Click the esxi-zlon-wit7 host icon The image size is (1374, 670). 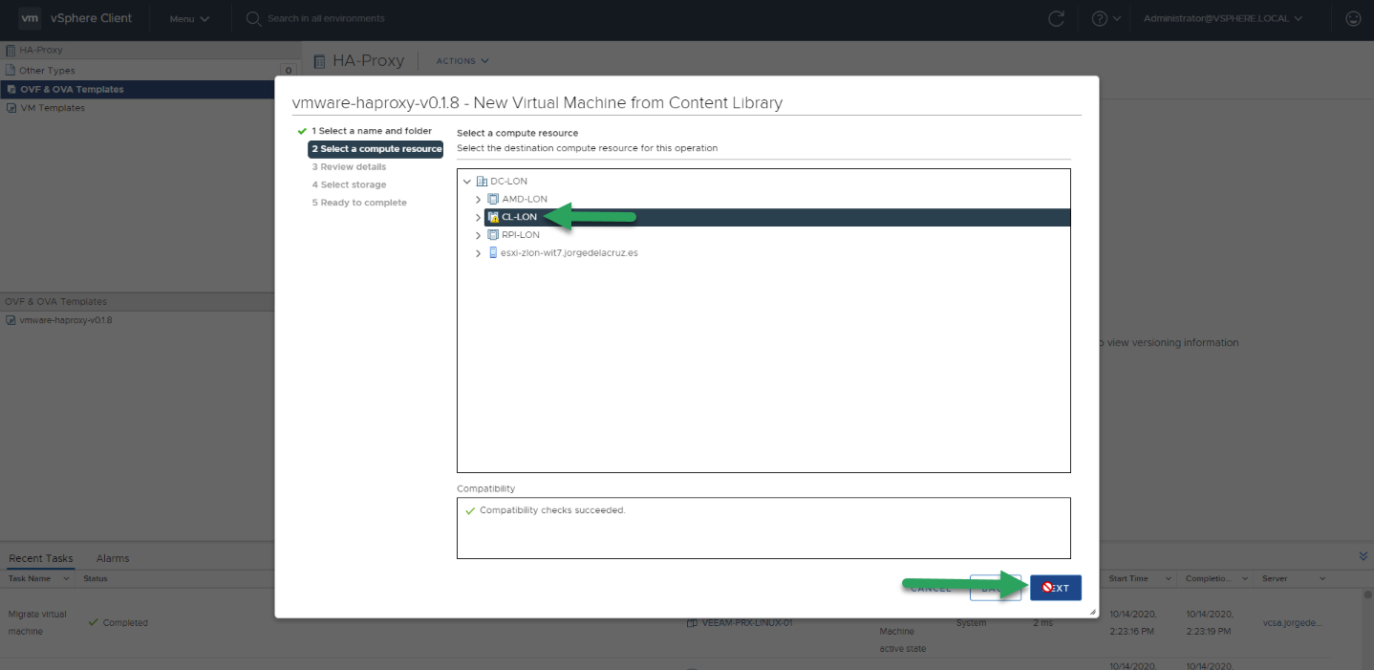tap(493, 253)
